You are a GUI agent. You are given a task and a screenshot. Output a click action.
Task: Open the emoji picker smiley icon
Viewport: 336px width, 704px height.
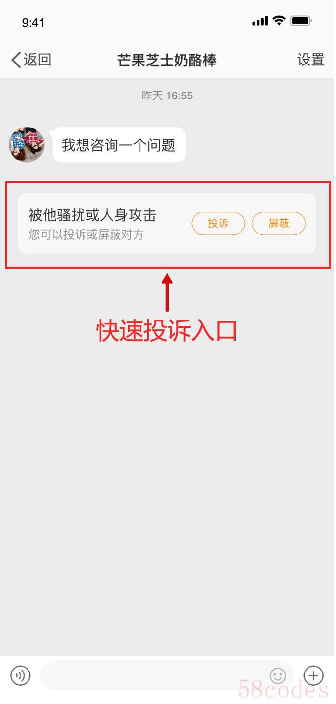278,675
